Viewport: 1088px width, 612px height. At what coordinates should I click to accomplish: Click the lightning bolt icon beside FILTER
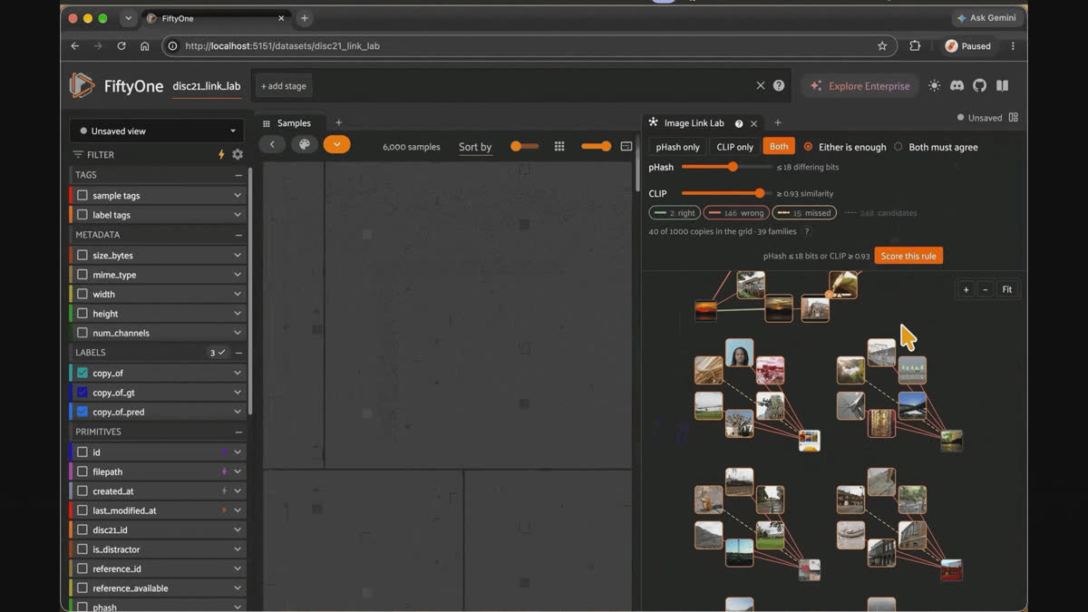(221, 155)
